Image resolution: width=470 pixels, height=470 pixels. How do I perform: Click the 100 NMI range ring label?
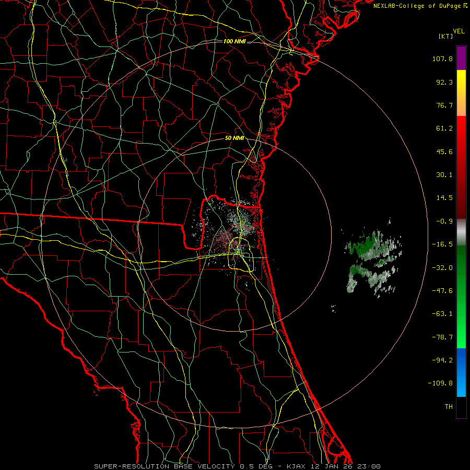click(234, 41)
